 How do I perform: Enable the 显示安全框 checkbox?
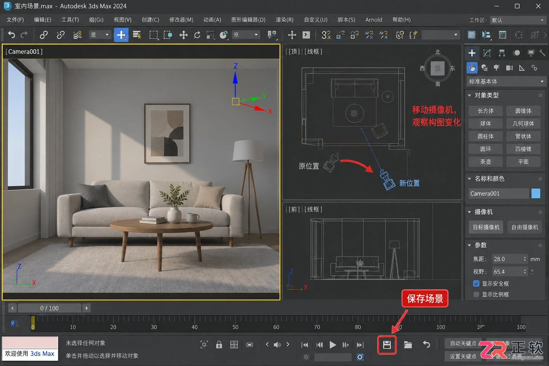tap(476, 284)
